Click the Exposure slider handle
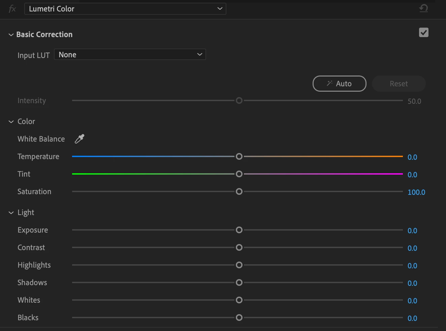 [239, 230]
